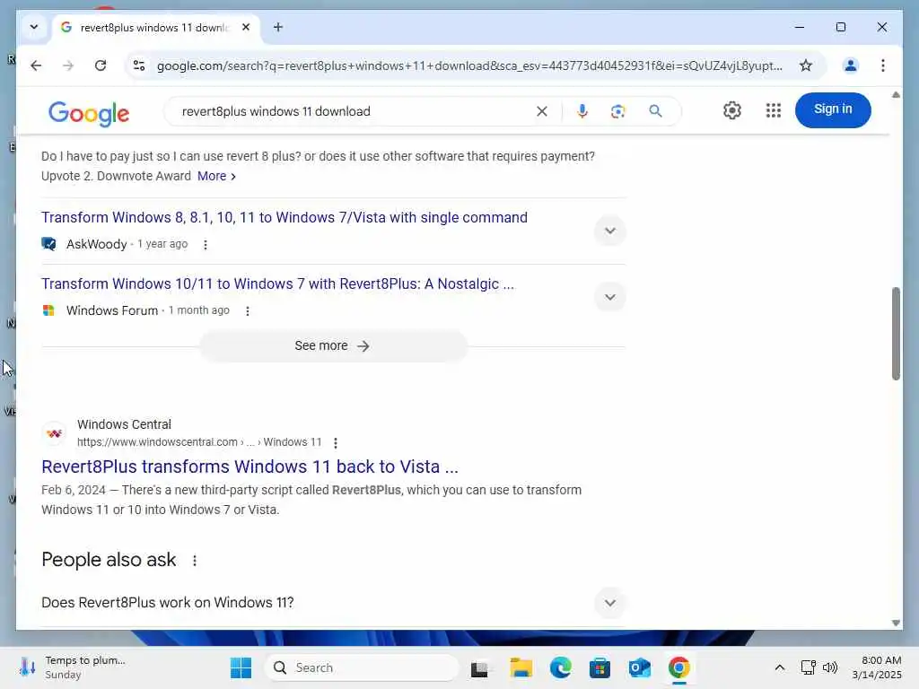Open Microsoft Store from the taskbar

600,667
